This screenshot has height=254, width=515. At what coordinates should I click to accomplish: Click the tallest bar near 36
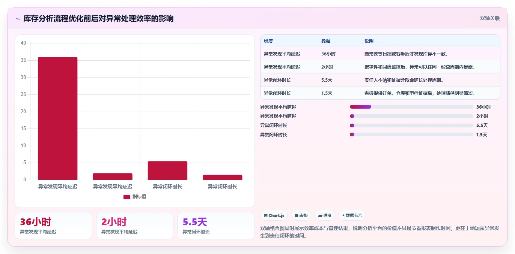point(57,118)
